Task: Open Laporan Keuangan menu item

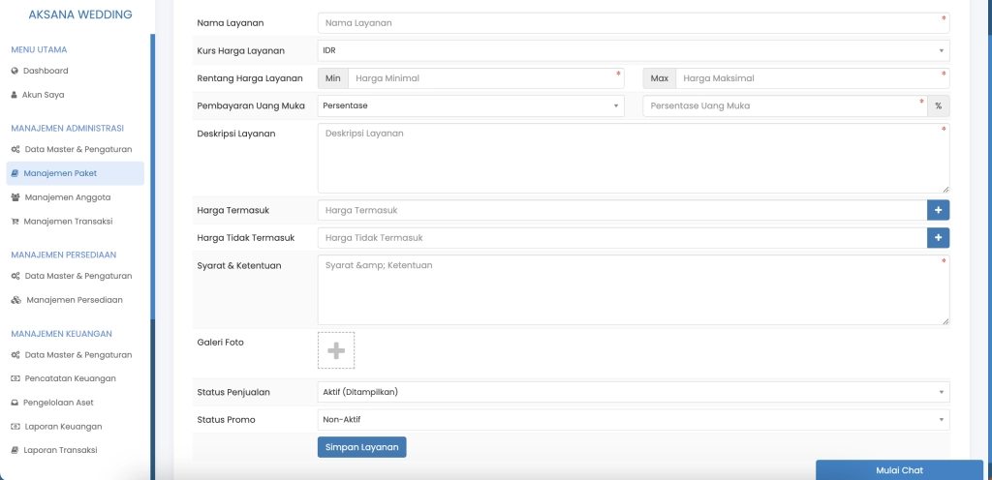Action: click(63, 426)
